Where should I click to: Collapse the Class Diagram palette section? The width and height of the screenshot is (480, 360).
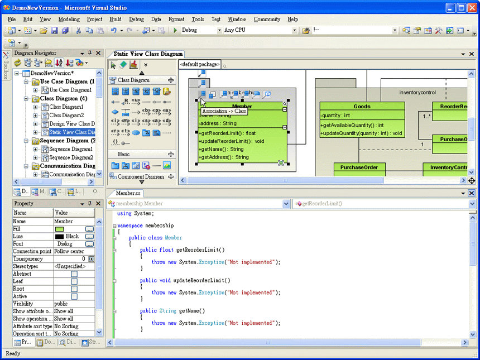click(x=171, y=80)
